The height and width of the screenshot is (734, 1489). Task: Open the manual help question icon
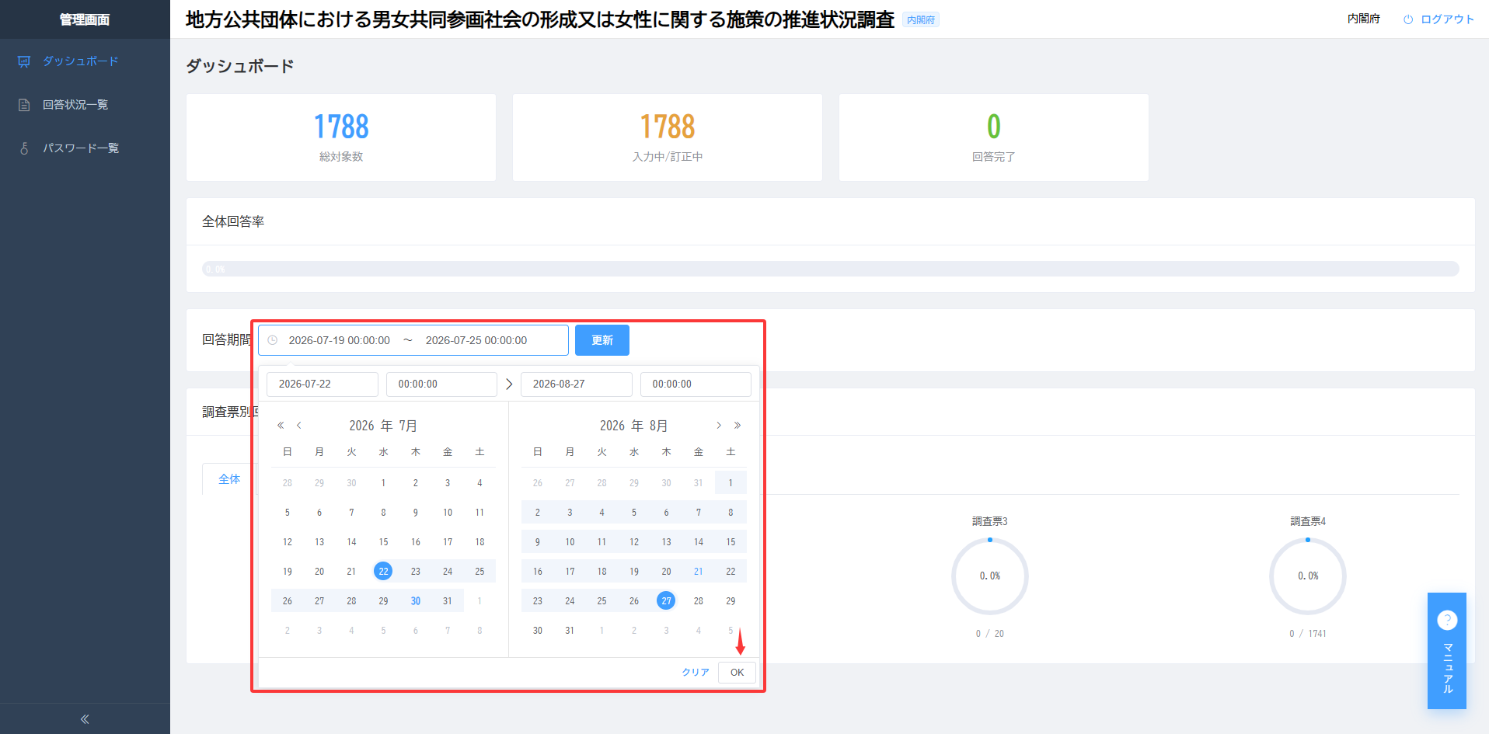pyautogui.click(x=1447, y=620)
